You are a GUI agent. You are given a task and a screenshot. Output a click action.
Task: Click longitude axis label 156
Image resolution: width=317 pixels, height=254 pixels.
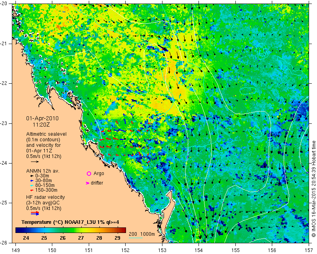coord(272,250)
